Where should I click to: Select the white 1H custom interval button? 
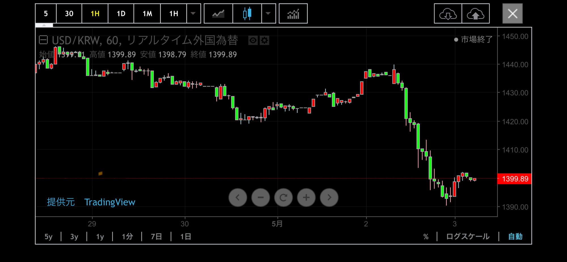[x=174, y=14]
